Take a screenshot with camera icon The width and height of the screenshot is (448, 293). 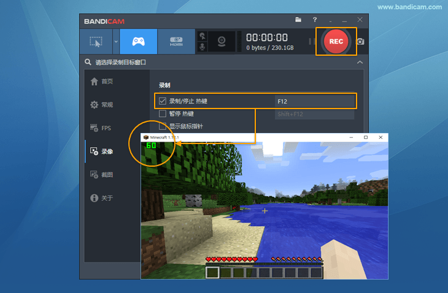click(x=360, y=42)
